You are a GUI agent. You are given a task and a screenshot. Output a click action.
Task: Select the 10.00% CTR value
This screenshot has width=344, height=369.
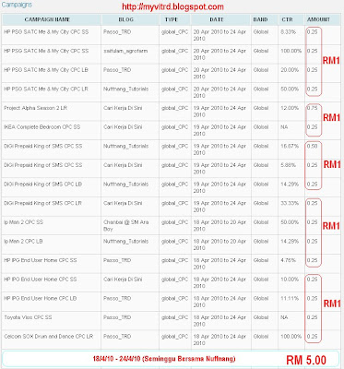point(290,280)
